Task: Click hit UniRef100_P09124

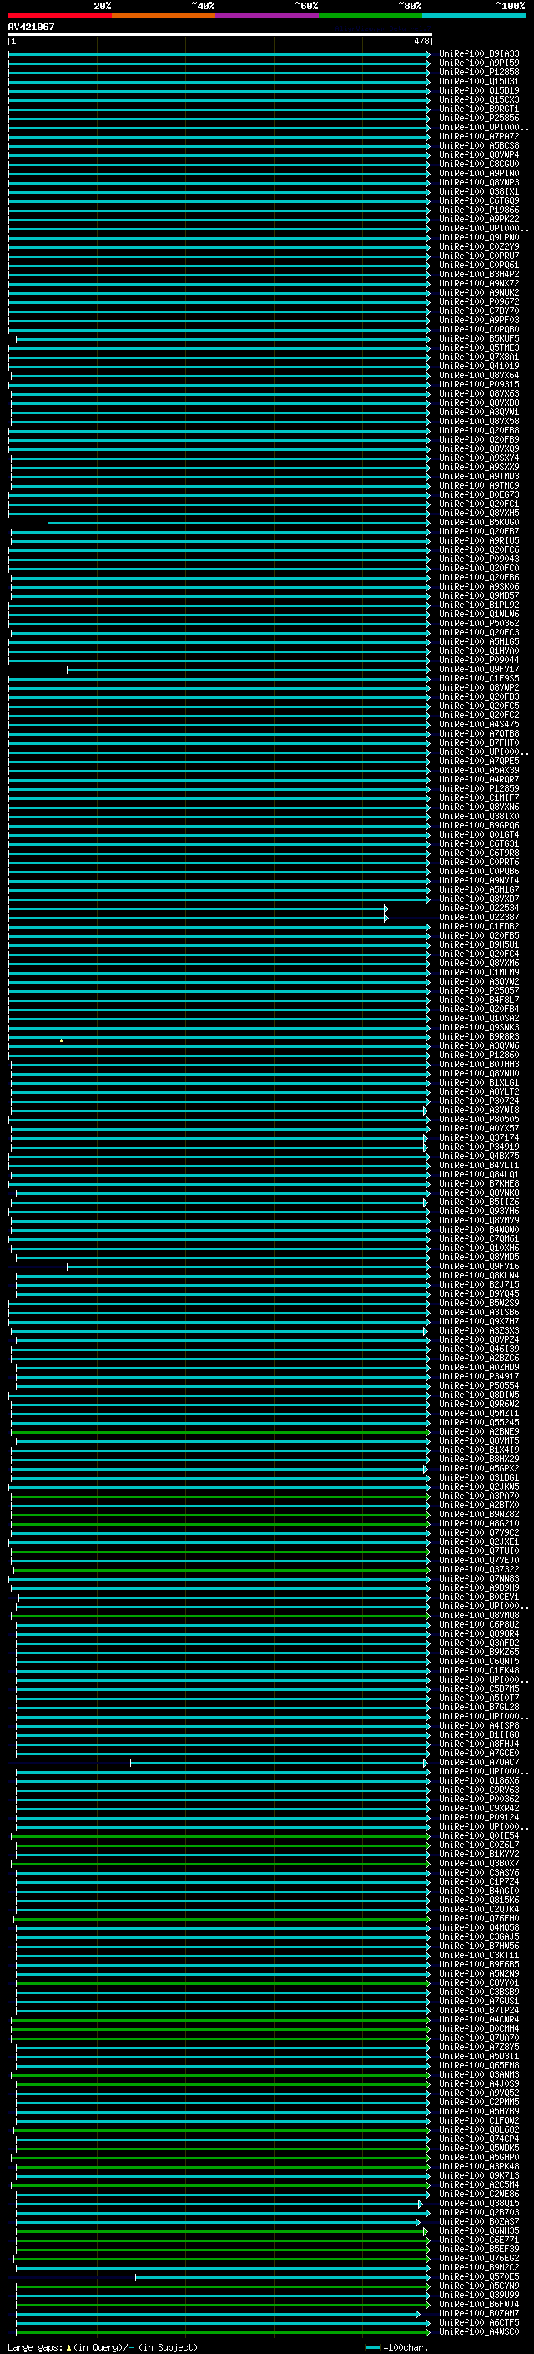Action: 479,1819
